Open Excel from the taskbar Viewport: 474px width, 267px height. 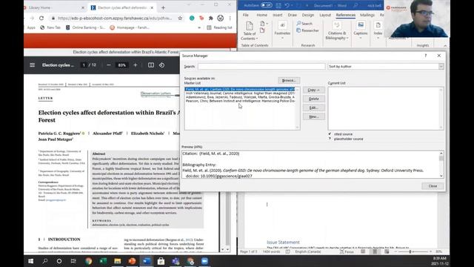[103, 261]
